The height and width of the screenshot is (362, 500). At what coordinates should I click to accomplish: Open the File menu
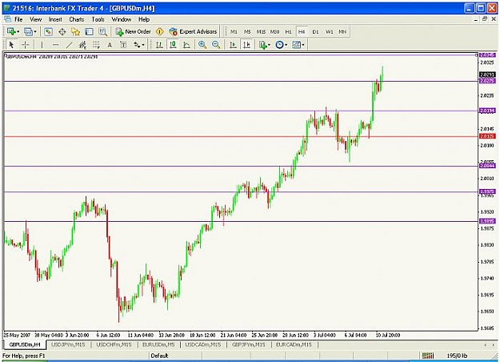(18, 19)
